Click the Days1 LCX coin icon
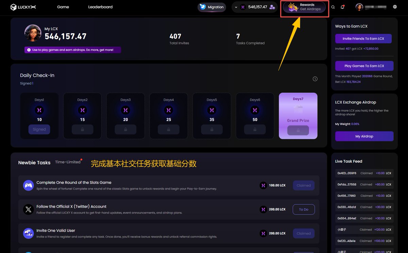 coord(39,110)
